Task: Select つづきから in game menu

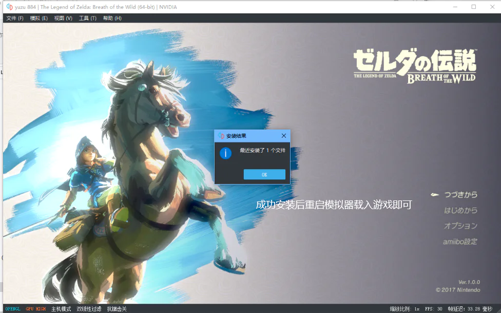Action: tap(461, 195)
